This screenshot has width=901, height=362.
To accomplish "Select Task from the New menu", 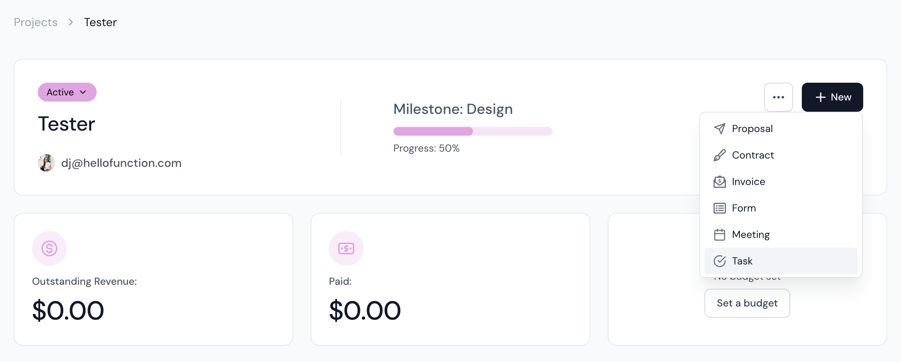I will (742, 261).
